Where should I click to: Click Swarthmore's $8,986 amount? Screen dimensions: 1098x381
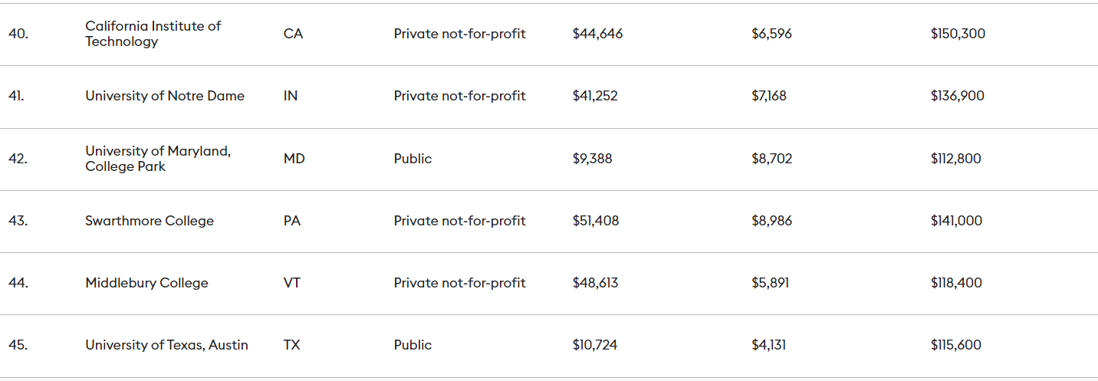point(771,221)
